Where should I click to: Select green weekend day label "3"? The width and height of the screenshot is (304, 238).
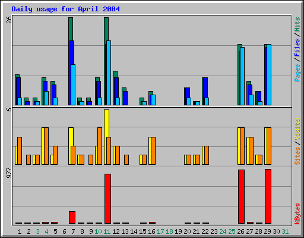click(37, 231)
